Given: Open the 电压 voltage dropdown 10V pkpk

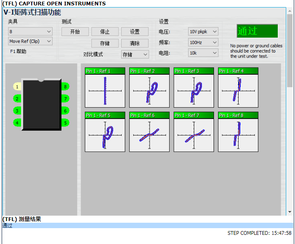Looking at the screenshot, I should (203, 31).
